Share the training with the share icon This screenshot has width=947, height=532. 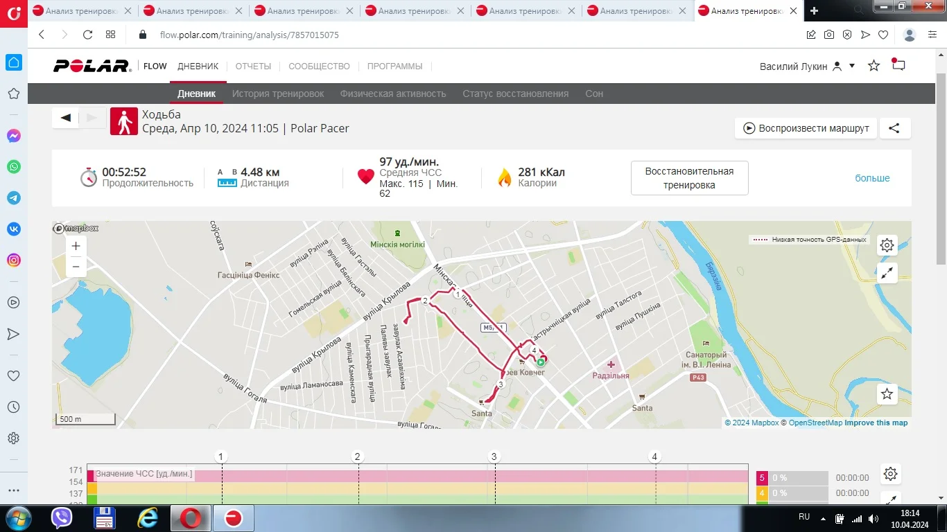894,128
